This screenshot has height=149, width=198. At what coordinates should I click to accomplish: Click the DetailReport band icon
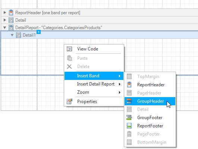(11, 28)
